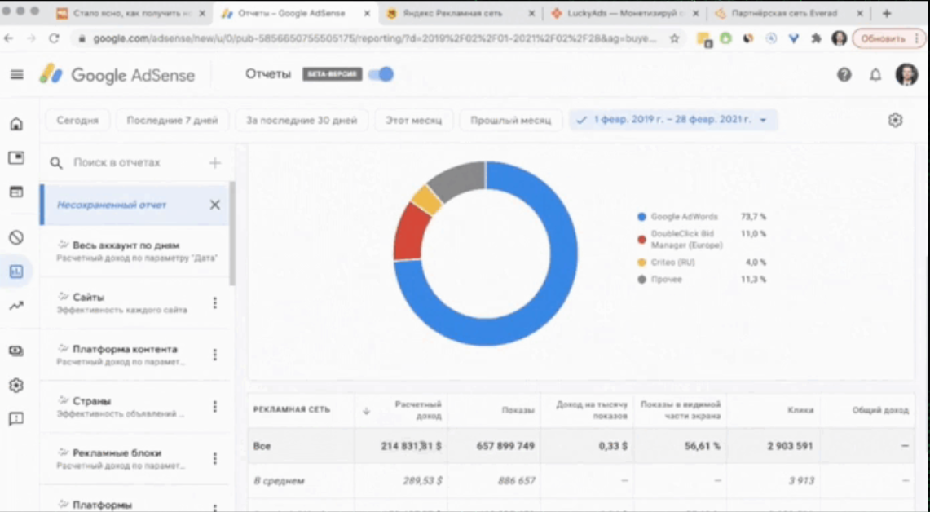930x512 pixels.
Task: Click the Обновить browser update button
Action: (x=888, y=38)
